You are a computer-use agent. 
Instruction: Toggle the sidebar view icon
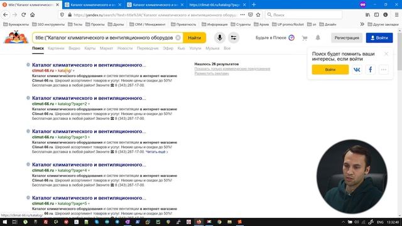pyautogui.click(x=376, y=15)
